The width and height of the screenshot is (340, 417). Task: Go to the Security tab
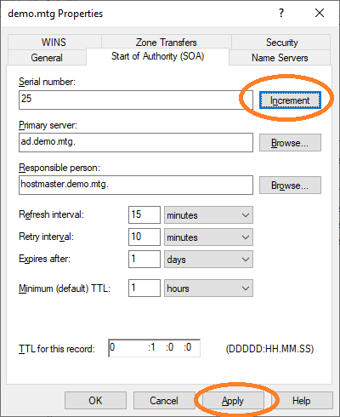coord(282,43)
